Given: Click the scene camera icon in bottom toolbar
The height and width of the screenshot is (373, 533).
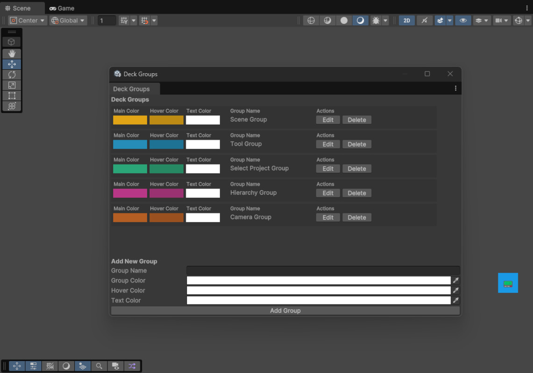Looking at the screenshot, I should (115, 366).
